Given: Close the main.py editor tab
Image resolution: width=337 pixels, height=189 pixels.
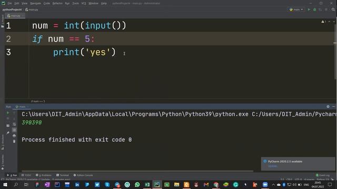Looking at the screenshot, I should (23, 16).
